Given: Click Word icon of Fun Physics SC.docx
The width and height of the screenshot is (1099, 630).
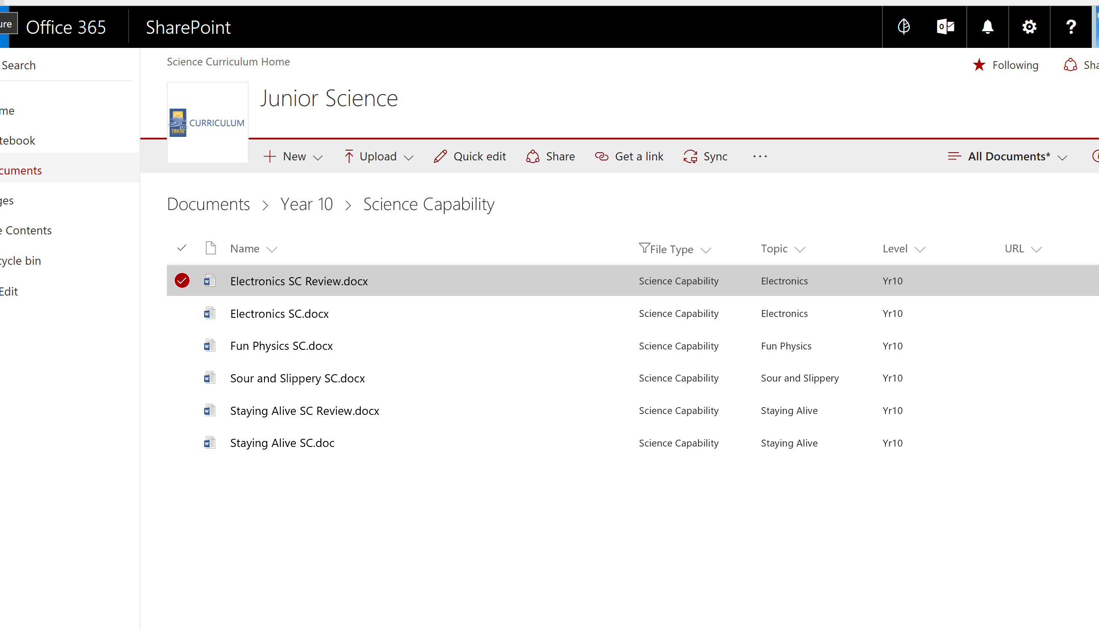Looking at the screenshot, I should point(210,346).
